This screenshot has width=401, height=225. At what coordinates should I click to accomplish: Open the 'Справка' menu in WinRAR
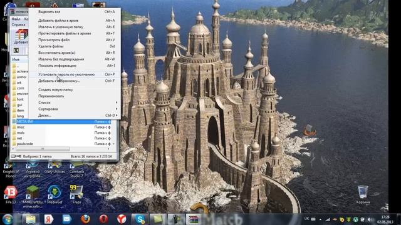point(18,25)
